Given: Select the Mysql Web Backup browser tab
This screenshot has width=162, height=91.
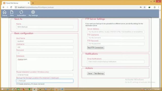Looking at the screenshot, I should click(x=16, y=3).
